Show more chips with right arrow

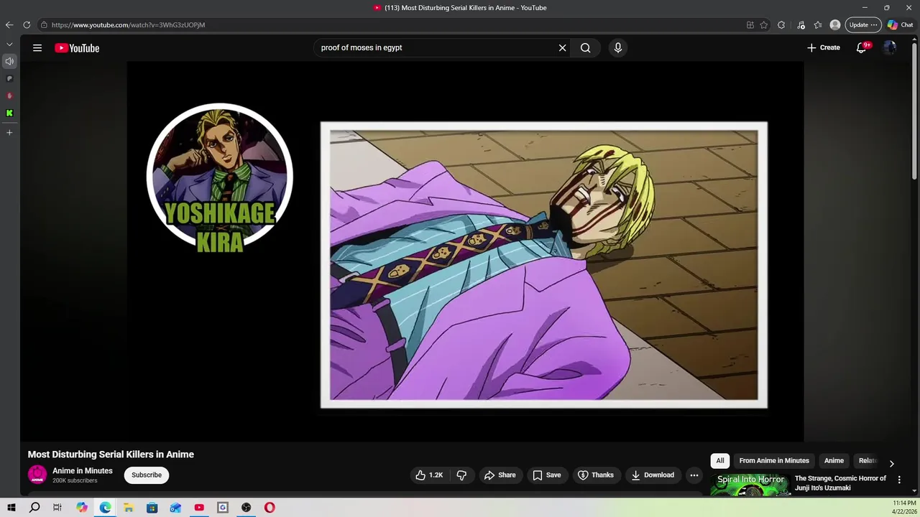click(x=891, y=464)
